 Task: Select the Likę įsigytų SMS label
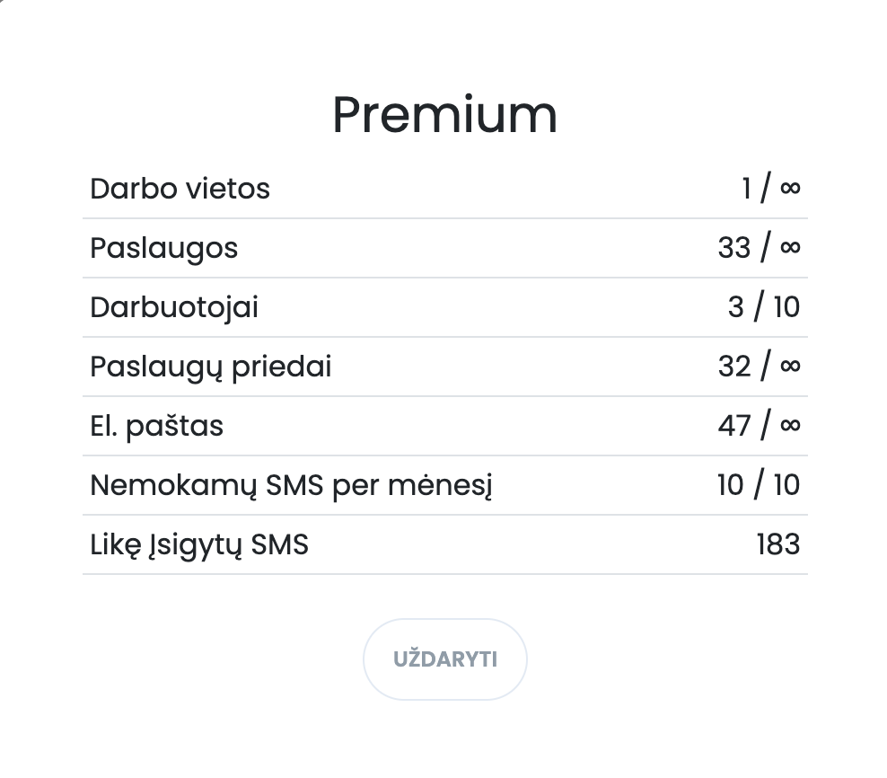click(199, 544)
